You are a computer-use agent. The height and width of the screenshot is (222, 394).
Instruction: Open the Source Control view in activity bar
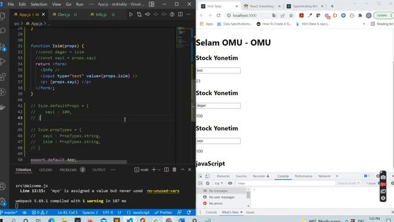pos(2,47)
